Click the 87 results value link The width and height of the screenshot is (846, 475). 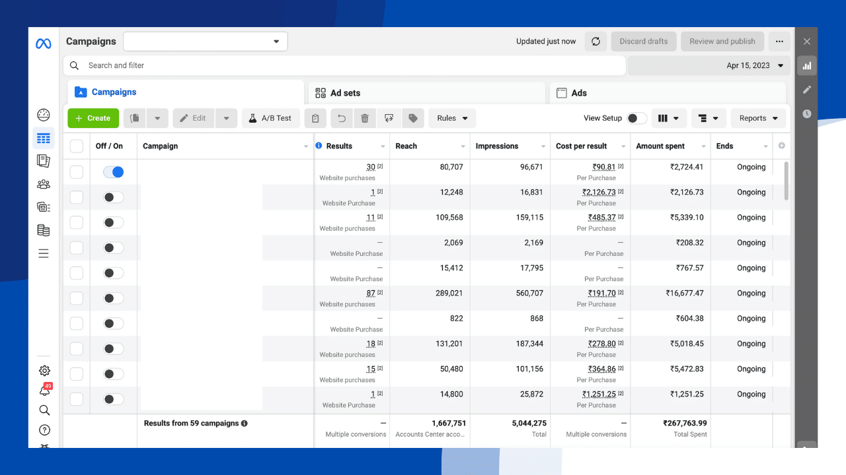371,293
